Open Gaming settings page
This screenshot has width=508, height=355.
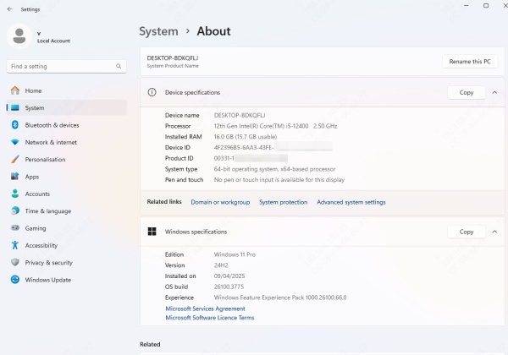tap(66, 228)
